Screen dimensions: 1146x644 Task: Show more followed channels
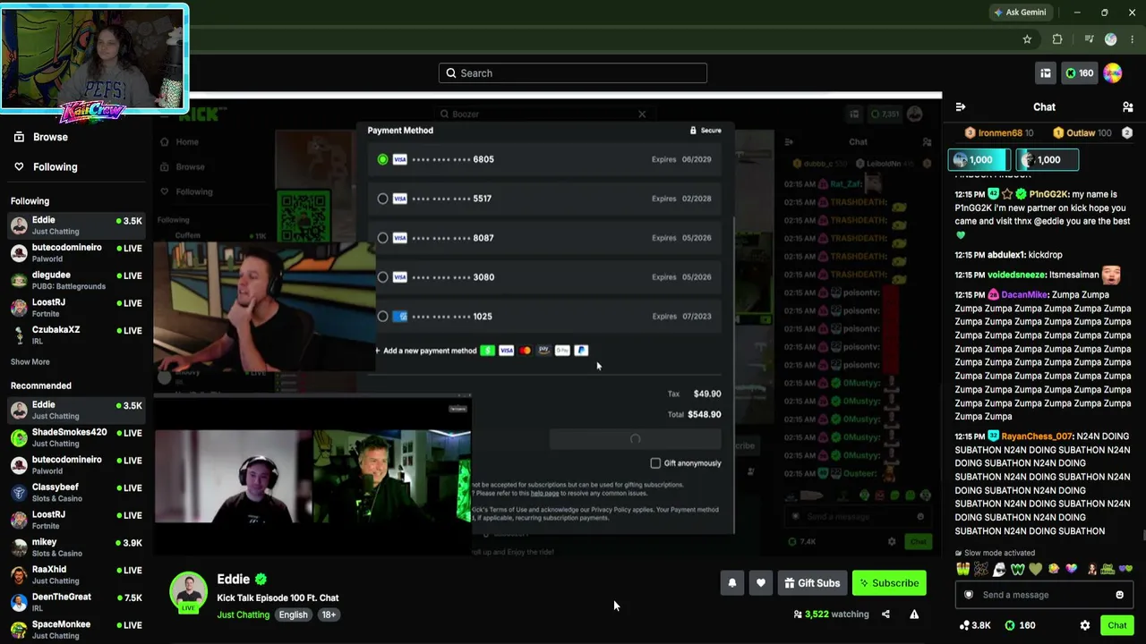30,362
